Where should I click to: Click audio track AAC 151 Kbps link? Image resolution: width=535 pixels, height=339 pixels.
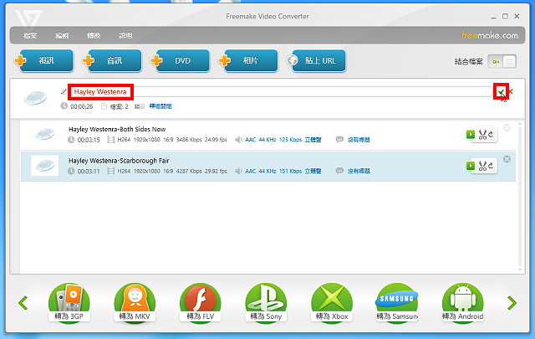click(x=283, y=172)
